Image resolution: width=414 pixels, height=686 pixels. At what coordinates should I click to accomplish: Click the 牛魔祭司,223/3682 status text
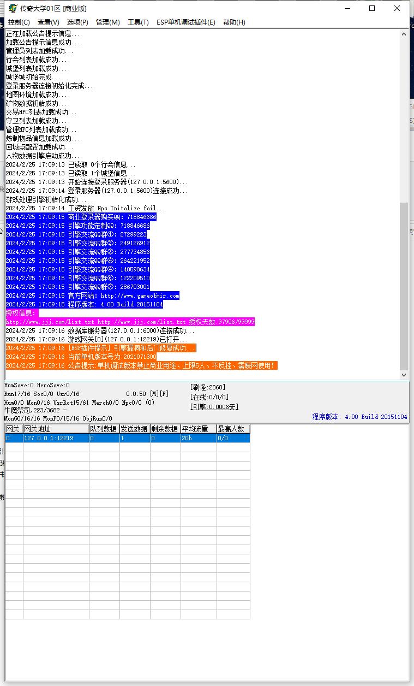(x=35, y=410)
